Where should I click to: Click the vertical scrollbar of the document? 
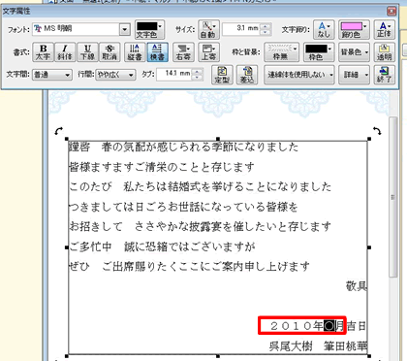392,197
